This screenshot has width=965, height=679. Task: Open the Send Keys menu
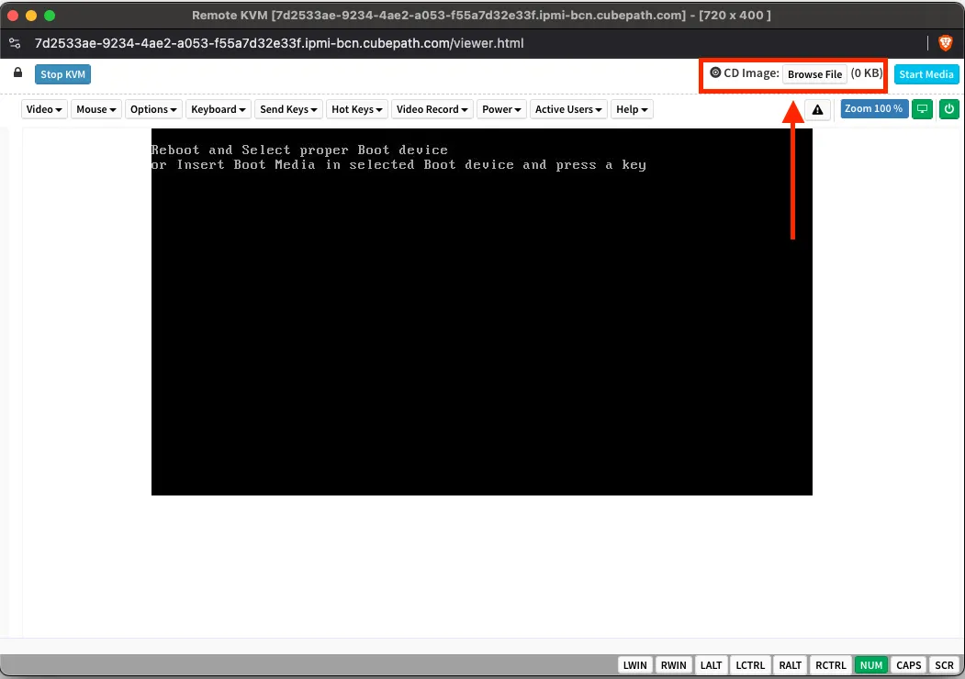288,109
